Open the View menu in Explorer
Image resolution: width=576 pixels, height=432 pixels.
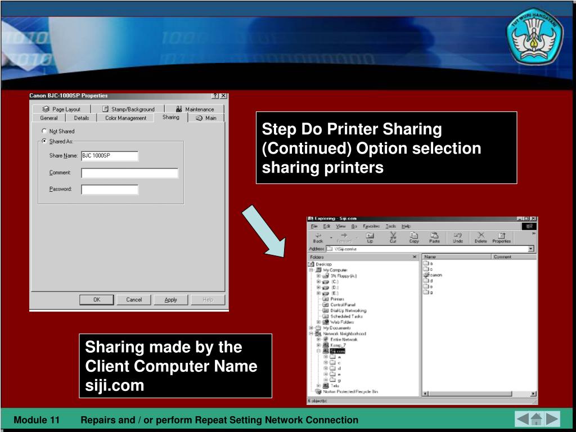[341, 226]
